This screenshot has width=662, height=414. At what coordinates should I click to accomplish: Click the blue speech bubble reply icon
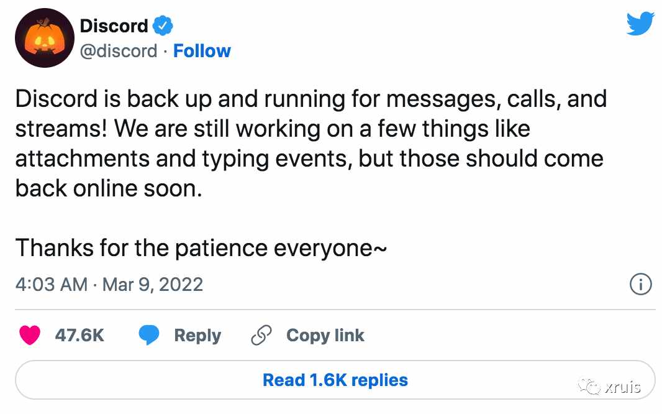pos(149,335)
